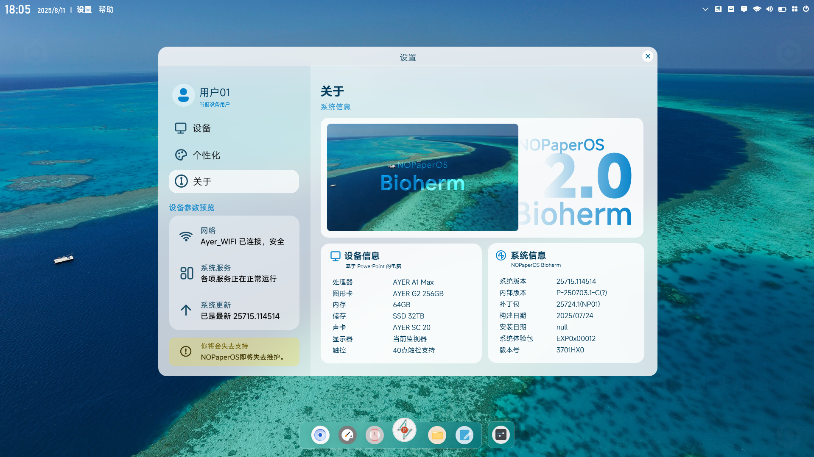Open the notifications message icon
This screenshot has width=814, height=457.
[x=744, y=9]
